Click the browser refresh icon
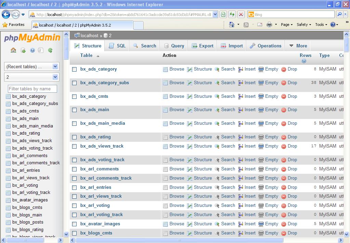The image size is (350, 243). (232, 14)
